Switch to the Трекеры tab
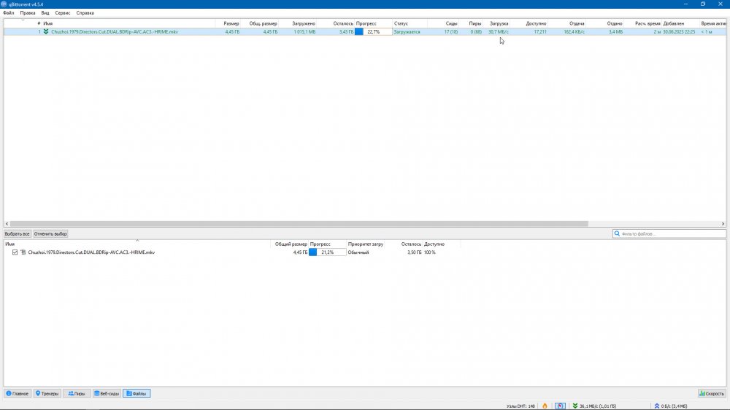Screen dimensions: 730x410 tap(47, 393)
